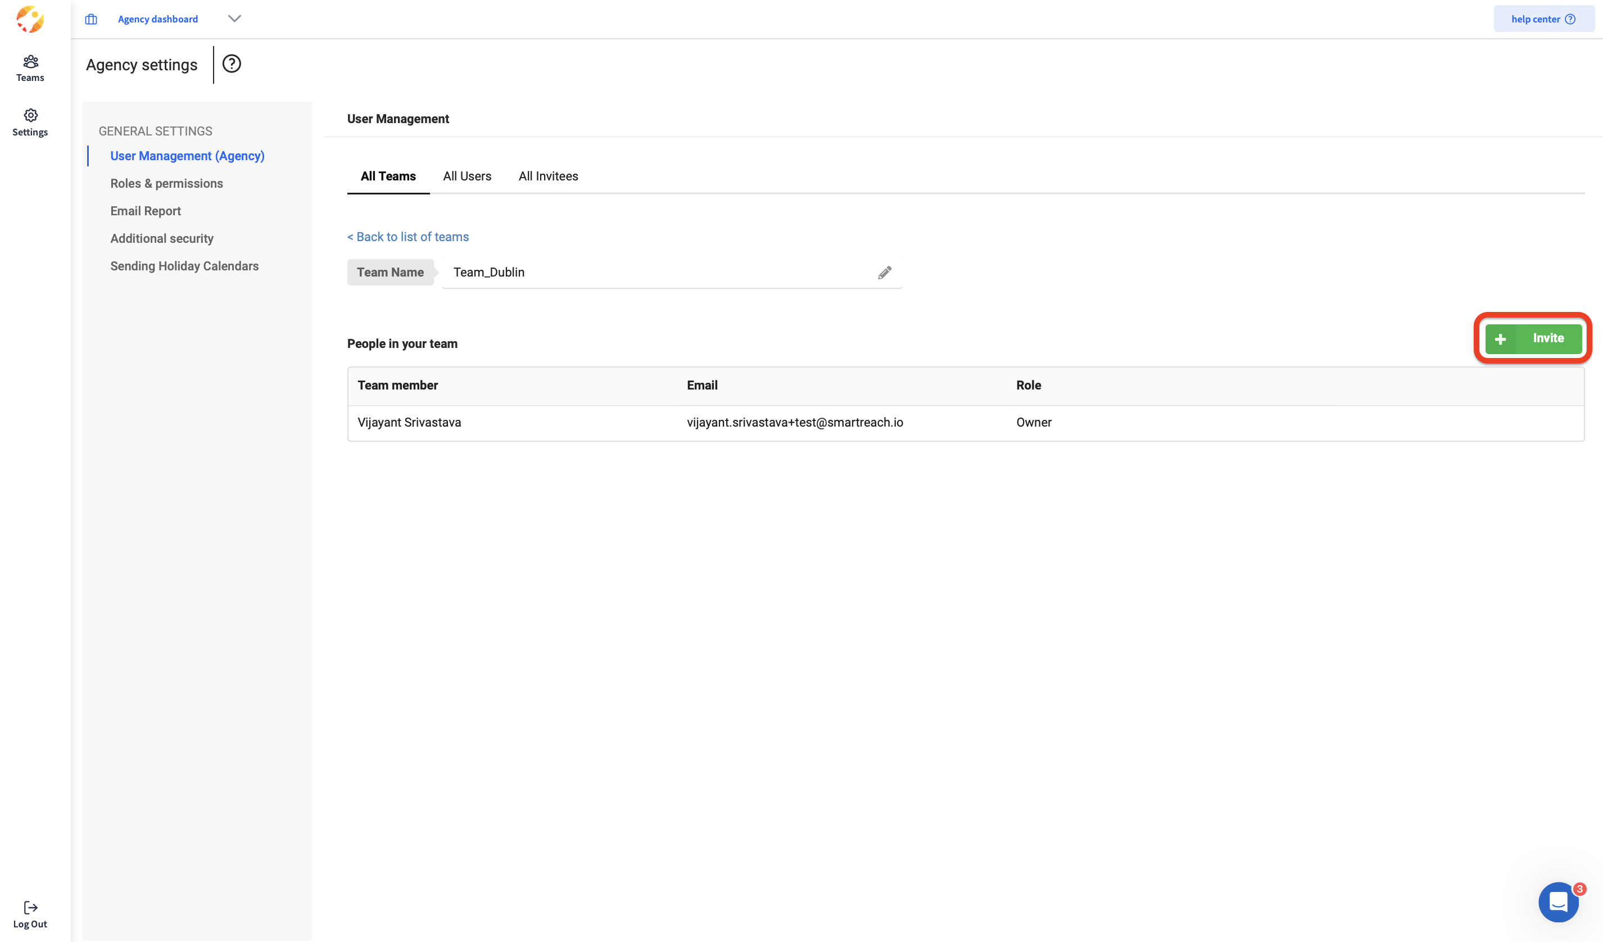Image resolution: width=1603 pixels, height=942 pixels.
Task: Click the question mark help icon
Action: (232, 64)
